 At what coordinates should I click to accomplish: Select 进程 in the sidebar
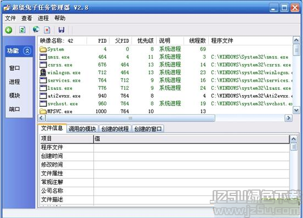14,82
